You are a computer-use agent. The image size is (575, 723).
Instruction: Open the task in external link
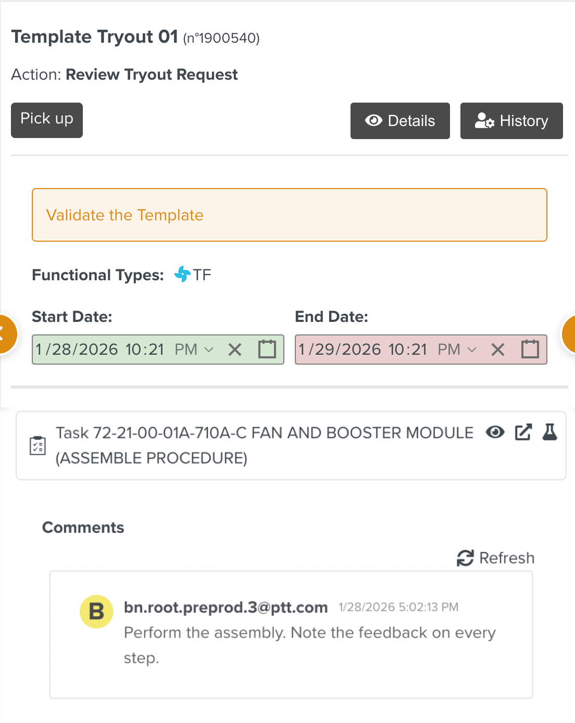click(523, 432)
